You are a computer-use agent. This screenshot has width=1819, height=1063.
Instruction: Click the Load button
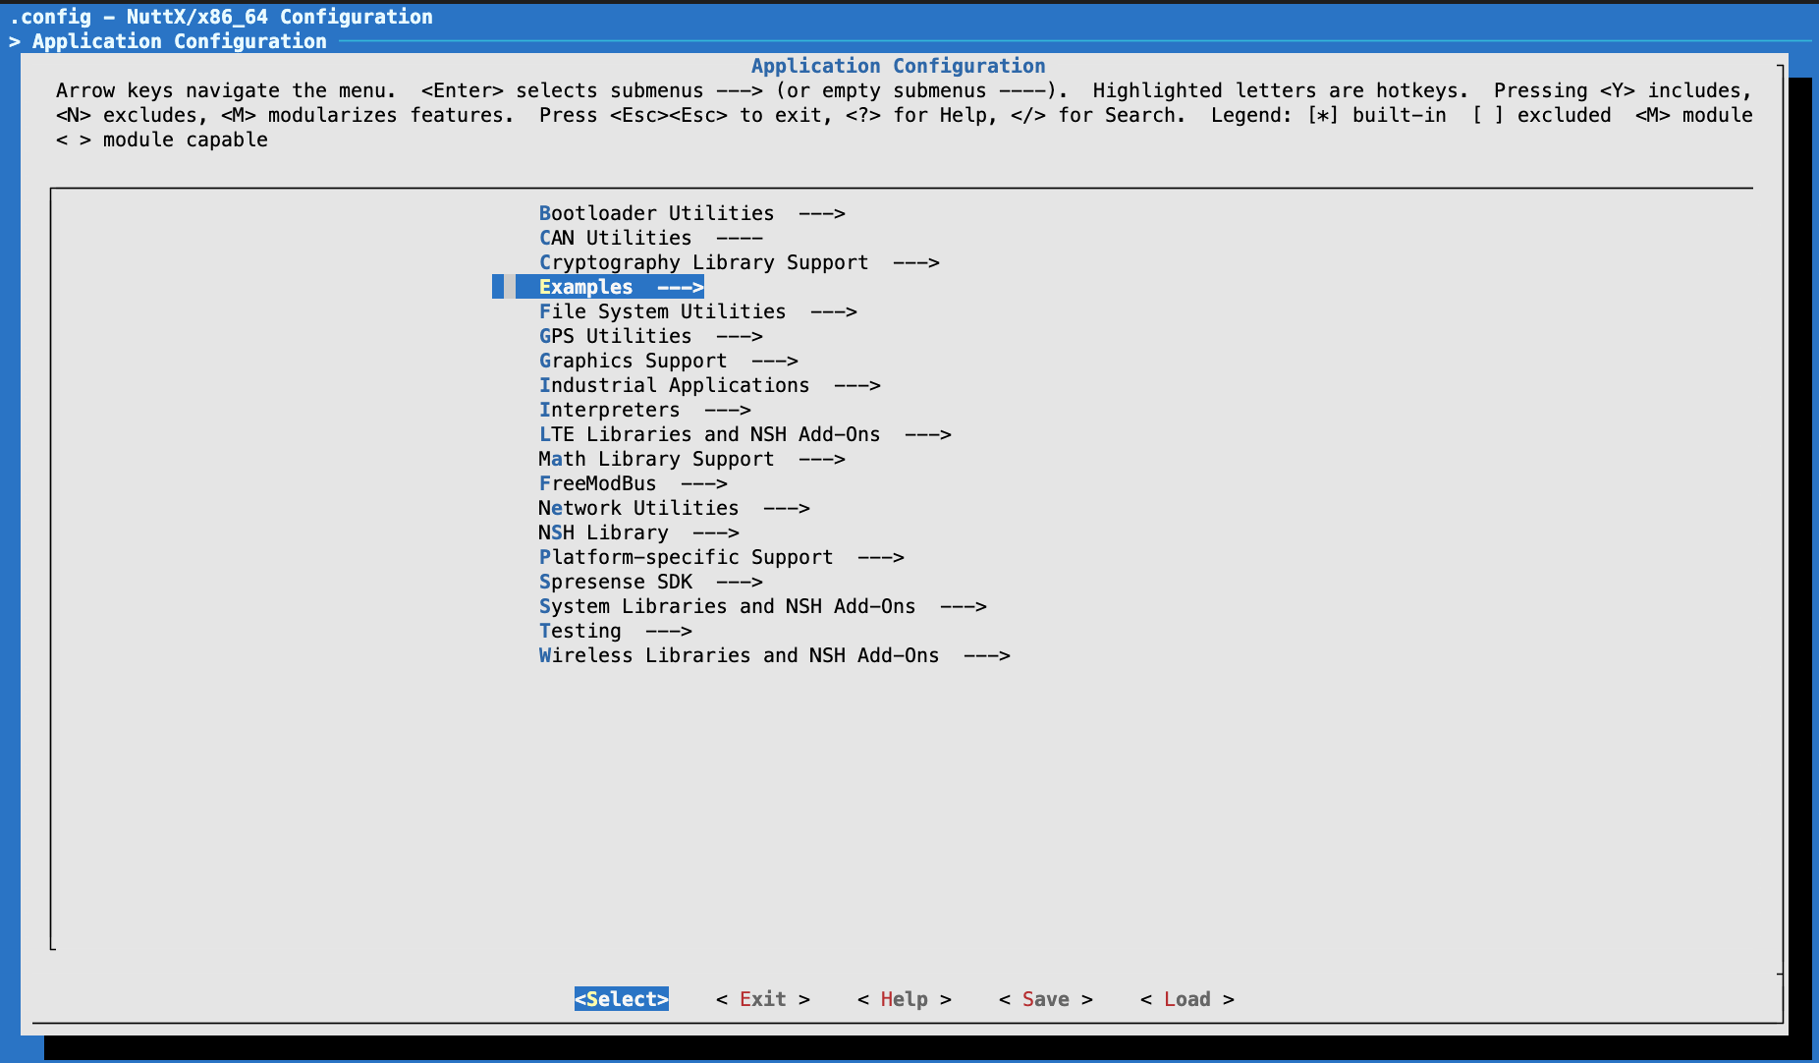click(x=1186, y=999)
